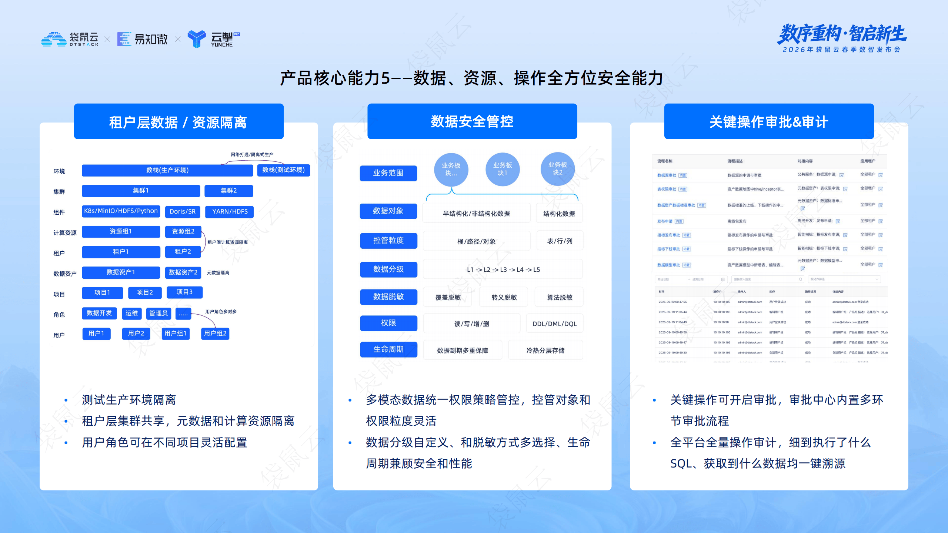Click the 易知微 logo
The width and height of the screenshot is (948, 533).
pyautogui.click(x=143, y=39)
